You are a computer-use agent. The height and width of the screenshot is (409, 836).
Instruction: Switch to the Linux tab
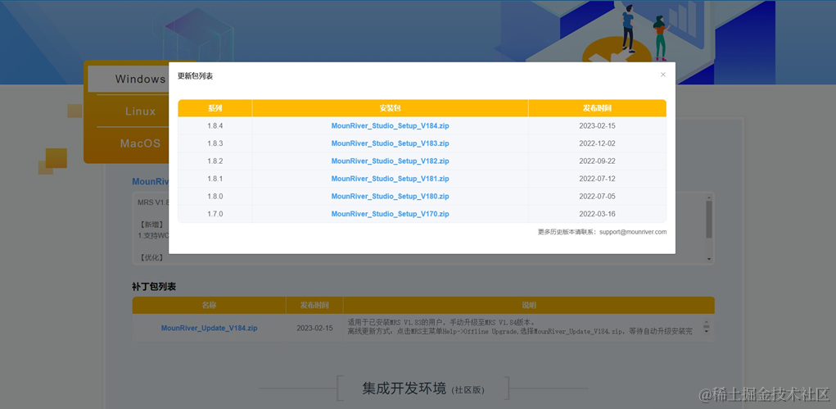(140, 111)
